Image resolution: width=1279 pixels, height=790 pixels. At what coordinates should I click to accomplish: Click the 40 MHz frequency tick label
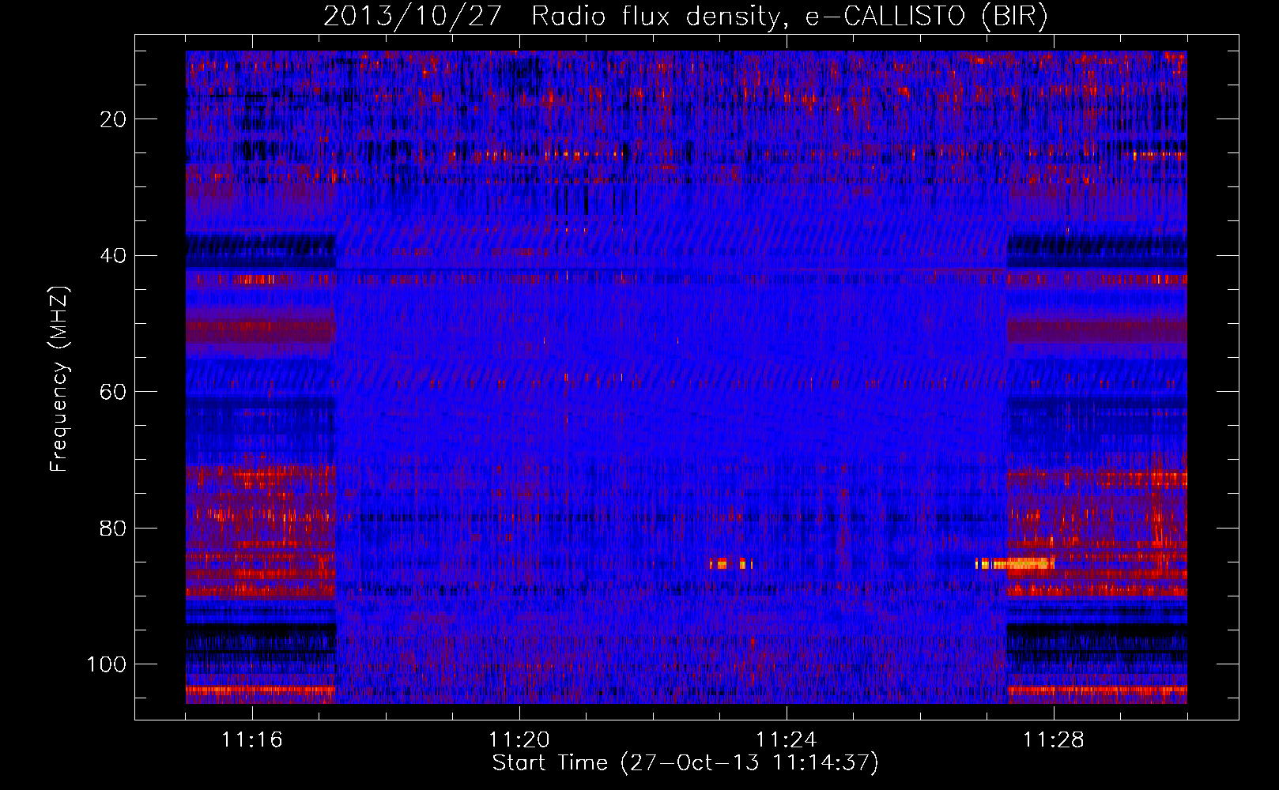point(113,256)
